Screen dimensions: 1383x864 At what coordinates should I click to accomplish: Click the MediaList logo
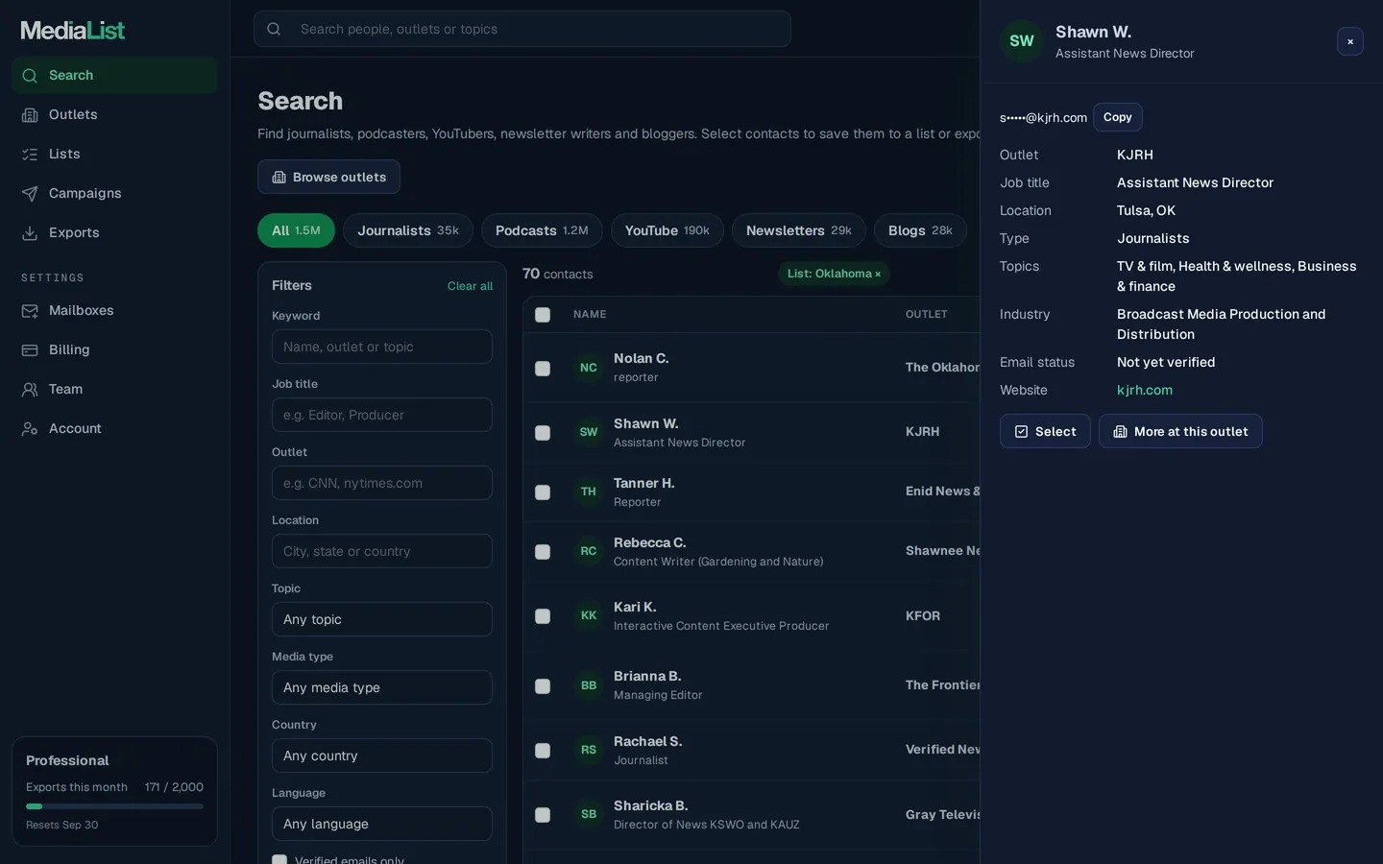73,31
